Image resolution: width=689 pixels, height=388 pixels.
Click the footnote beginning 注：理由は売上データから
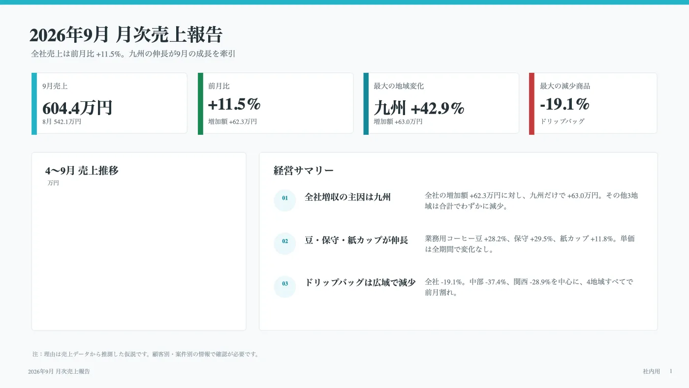[x=146, y=354]
